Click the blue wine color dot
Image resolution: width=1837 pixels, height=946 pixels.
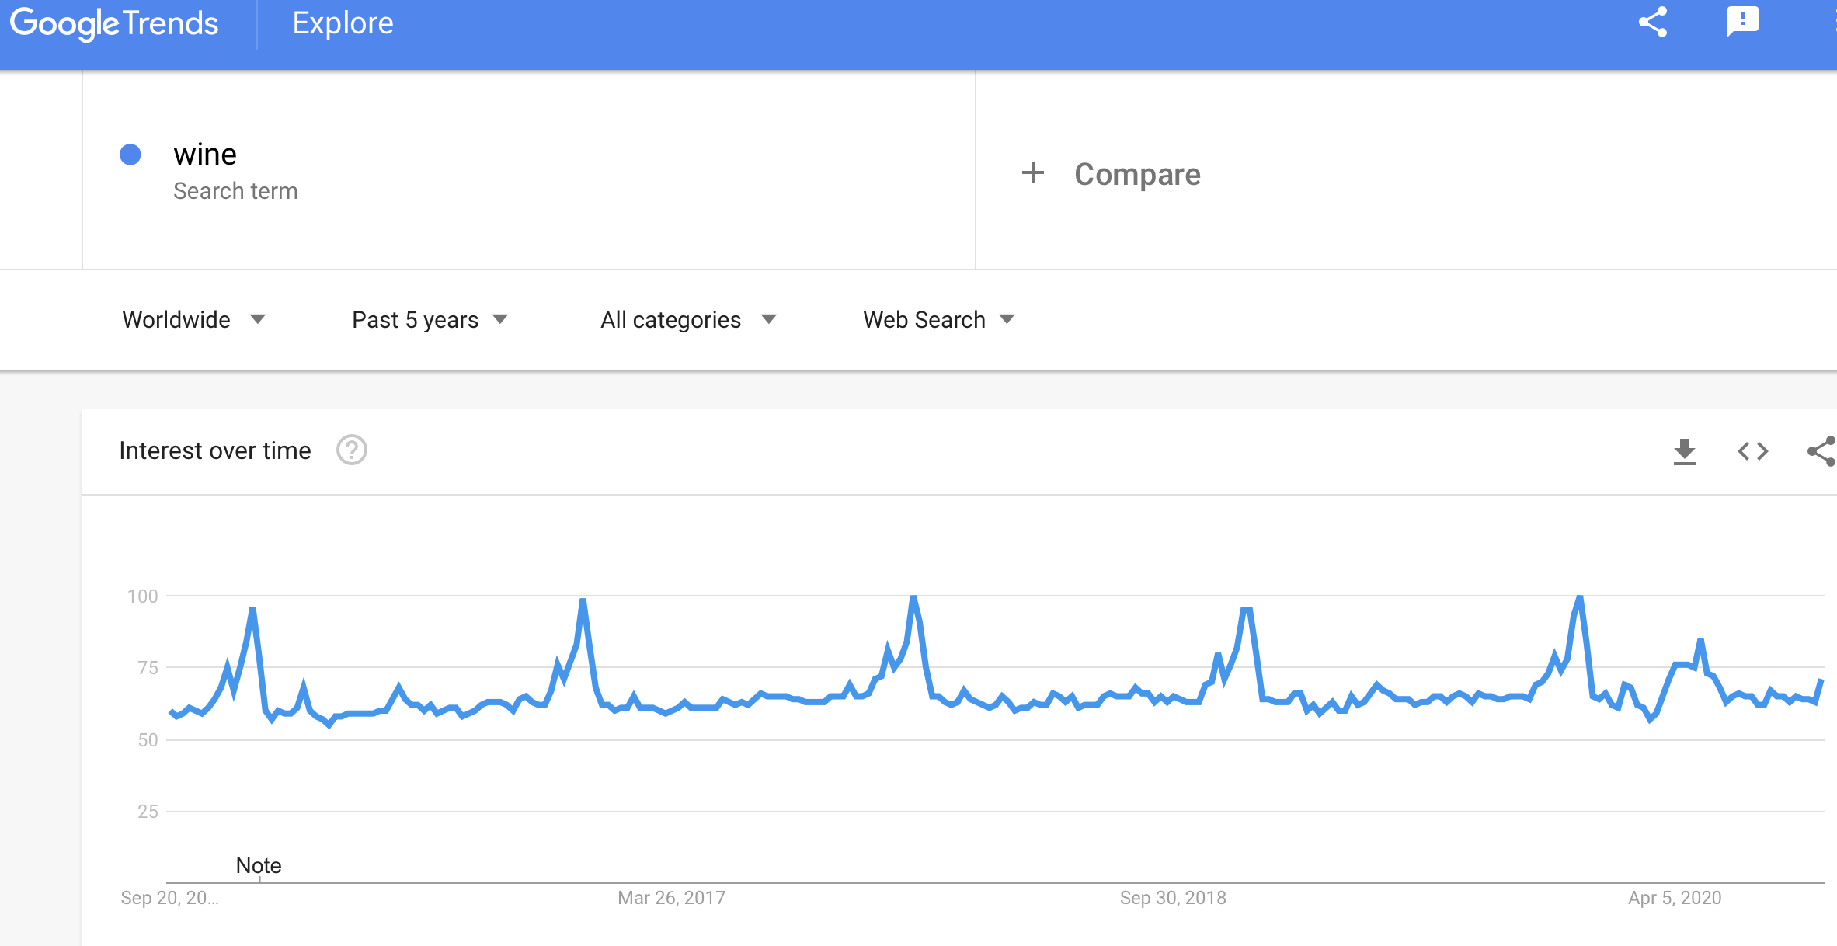point(130,155)
